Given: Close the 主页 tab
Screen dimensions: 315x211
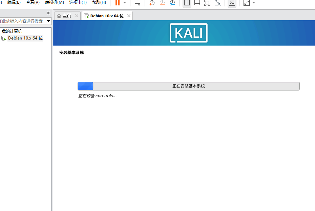Looking at the screenshot, I should (x=77, y=16).
